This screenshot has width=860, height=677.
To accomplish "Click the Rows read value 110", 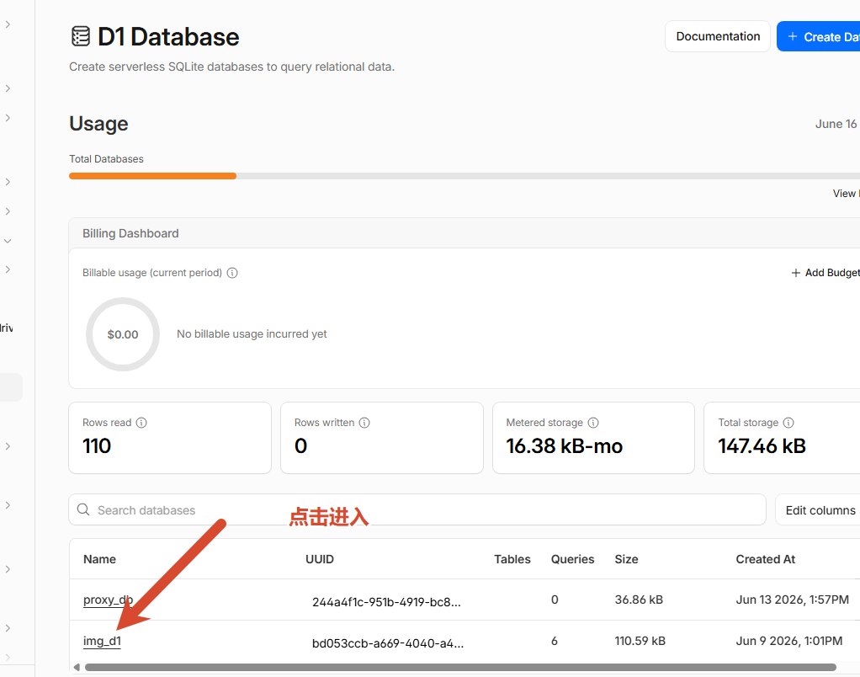I will pyautogui.click(x=97, y=446).
